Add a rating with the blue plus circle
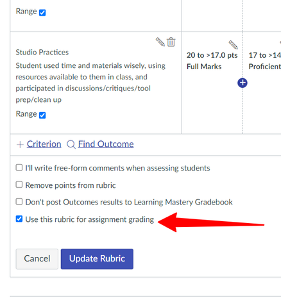 (x=243, y=83)
